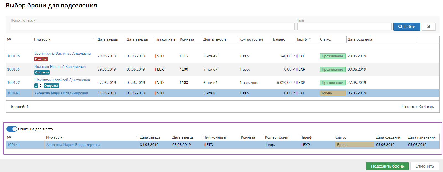
Task: Click the X clear-search button
Action: [x=428, y=27]
